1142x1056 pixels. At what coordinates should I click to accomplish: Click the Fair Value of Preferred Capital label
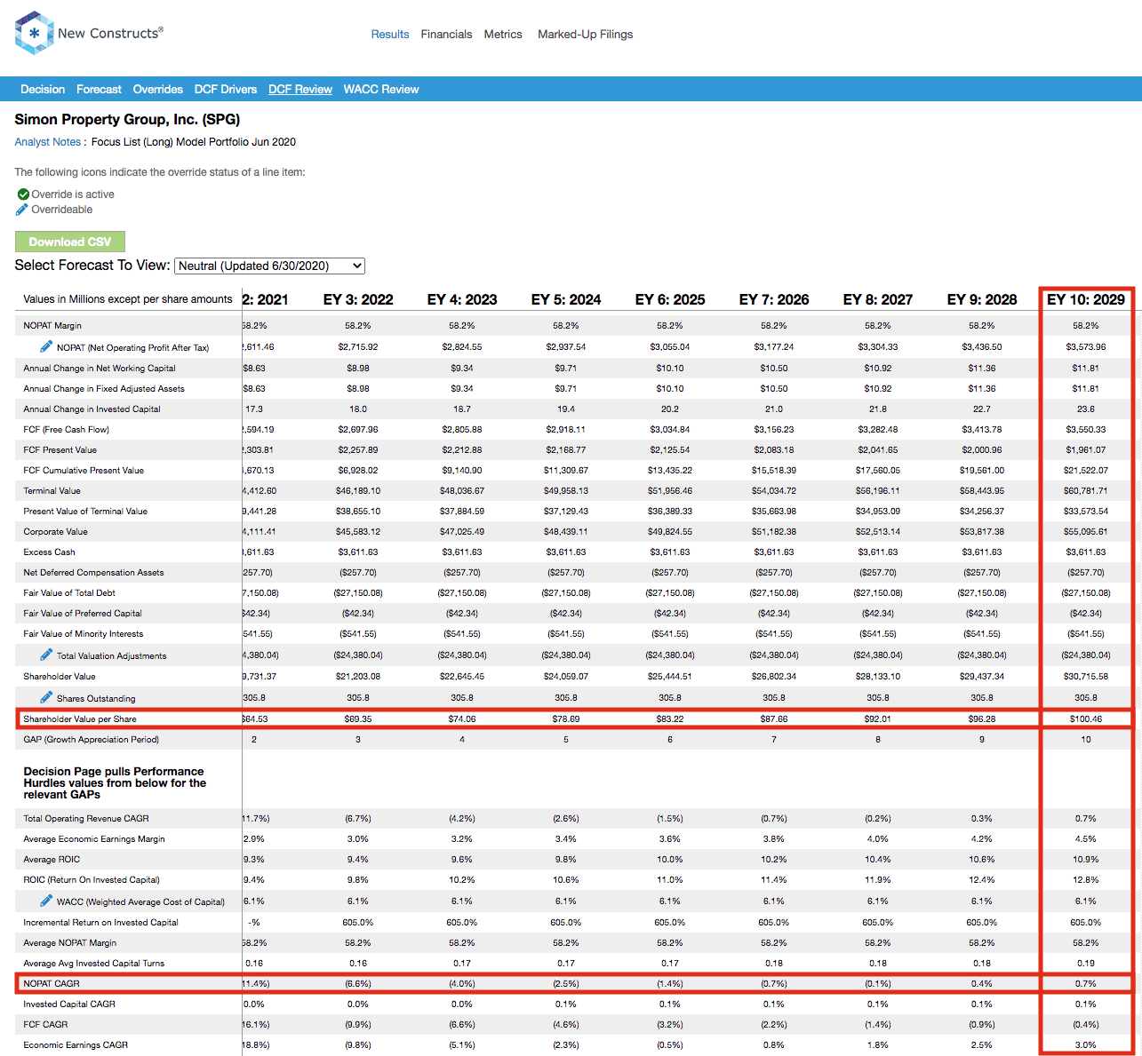(83, 614)
